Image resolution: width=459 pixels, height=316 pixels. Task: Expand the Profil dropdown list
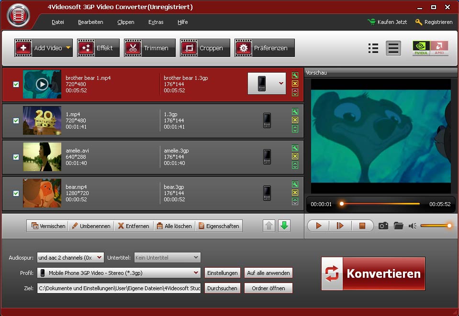pyautogui.click(x=196, y=273)
